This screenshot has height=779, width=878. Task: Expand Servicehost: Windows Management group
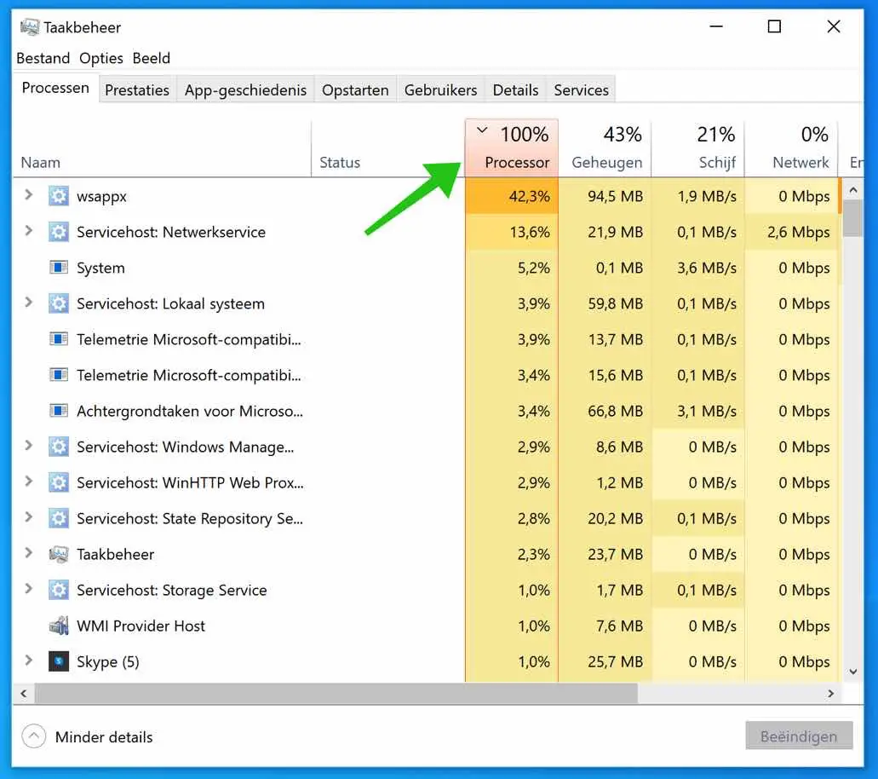pyautogui.click(x=29, y=446)
